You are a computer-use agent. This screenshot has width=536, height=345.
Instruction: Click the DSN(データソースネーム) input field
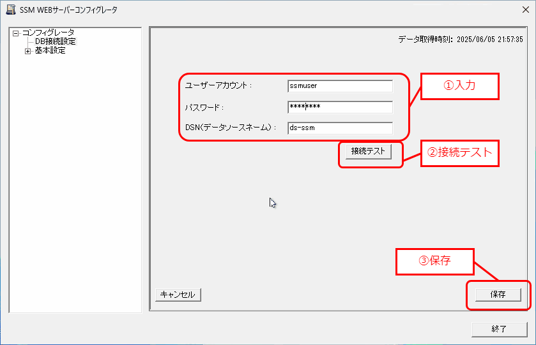[x=340, y=128]
